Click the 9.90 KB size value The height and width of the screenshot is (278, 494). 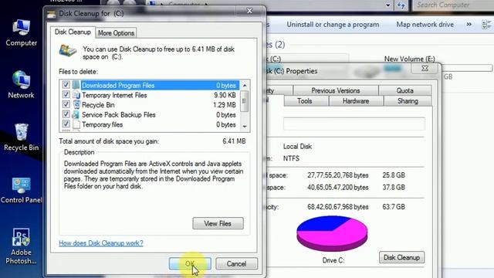coord(225,95)
